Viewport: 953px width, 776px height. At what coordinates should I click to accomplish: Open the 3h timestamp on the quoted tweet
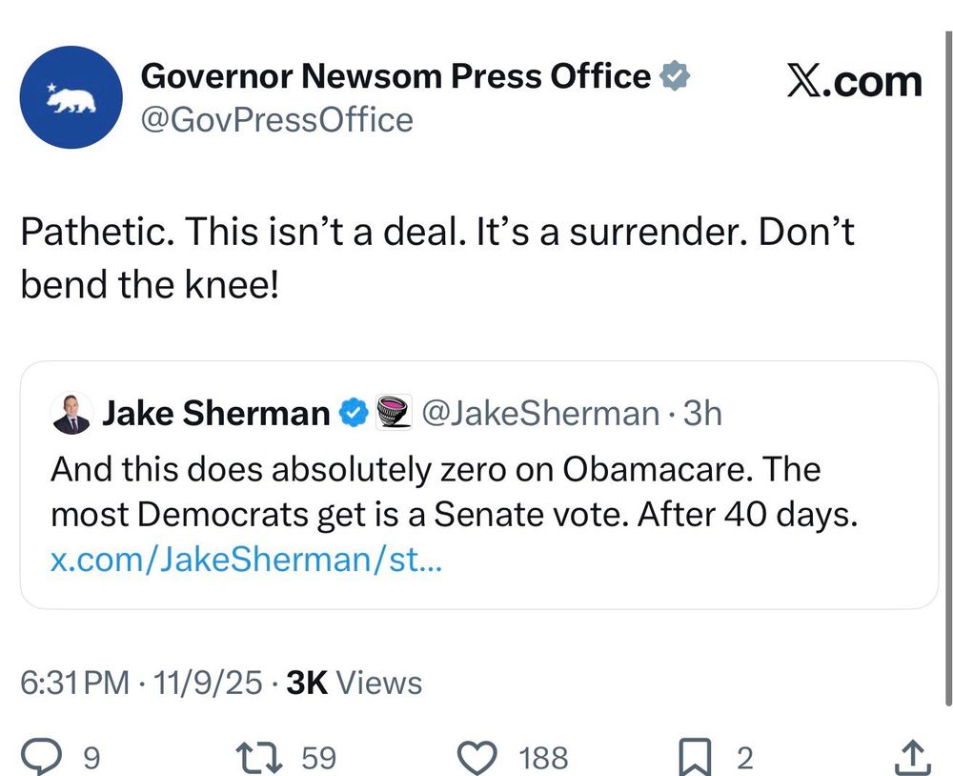[x=706, y=413]
